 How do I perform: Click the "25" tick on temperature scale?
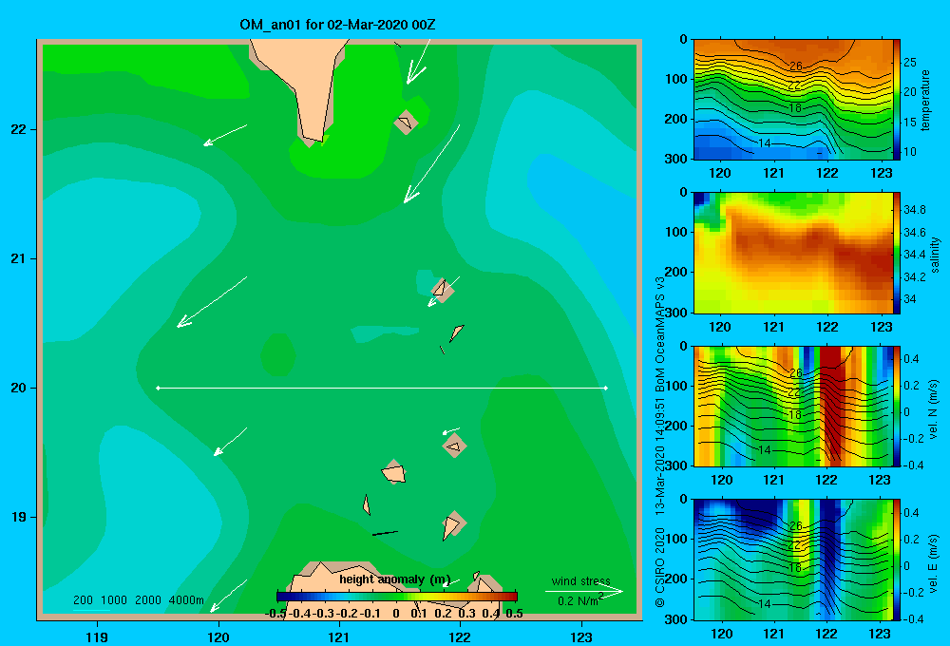click(909, 62)
